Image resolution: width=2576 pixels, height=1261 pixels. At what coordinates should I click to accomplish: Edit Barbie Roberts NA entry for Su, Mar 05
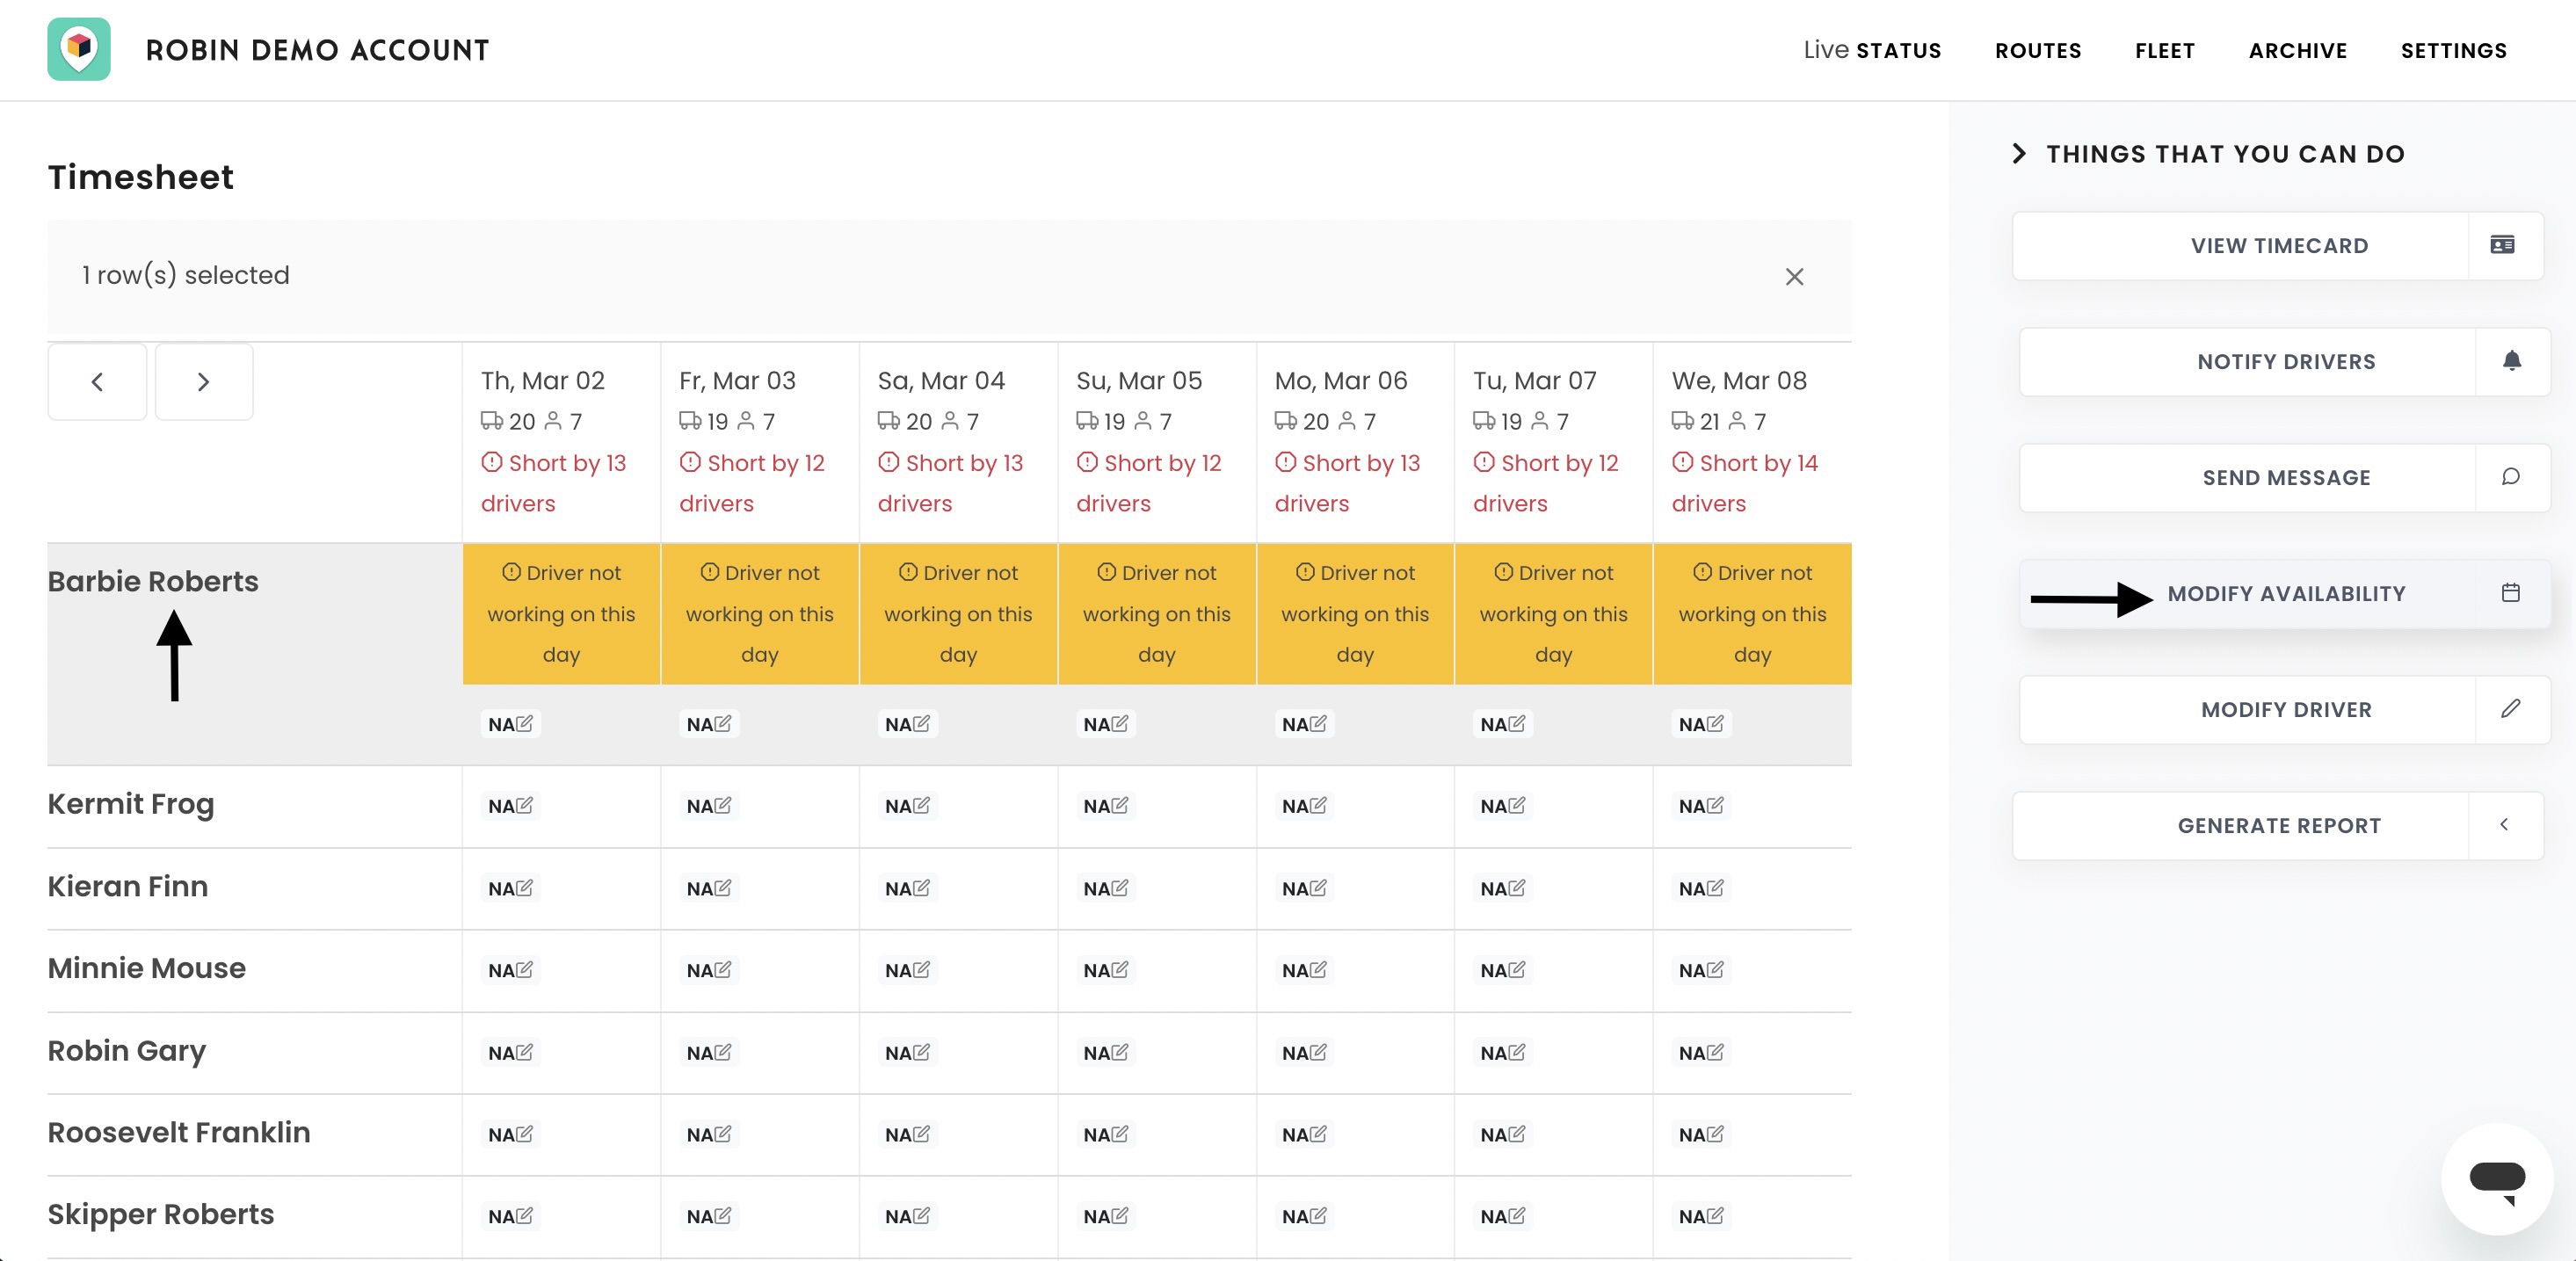pos(1106,724)
